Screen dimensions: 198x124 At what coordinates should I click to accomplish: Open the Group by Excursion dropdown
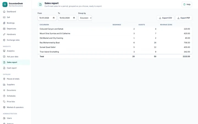[85, 18]
